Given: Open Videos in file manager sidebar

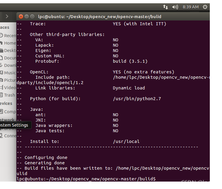Looking at the screenshot, I should 8,87.
